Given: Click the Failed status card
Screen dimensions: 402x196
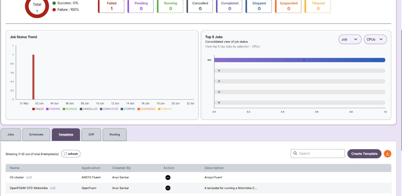Looking at the screenshot, I should (x=111, y=6).
